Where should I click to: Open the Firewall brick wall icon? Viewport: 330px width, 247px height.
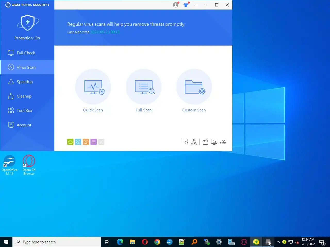click(x=223, y=142)
